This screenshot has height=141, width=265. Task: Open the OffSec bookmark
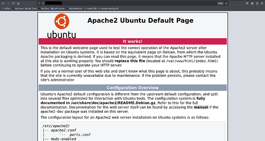6,8
